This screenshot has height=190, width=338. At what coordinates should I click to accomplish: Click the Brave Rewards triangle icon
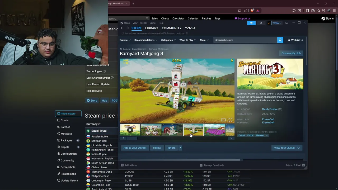(x=258, y=11)
